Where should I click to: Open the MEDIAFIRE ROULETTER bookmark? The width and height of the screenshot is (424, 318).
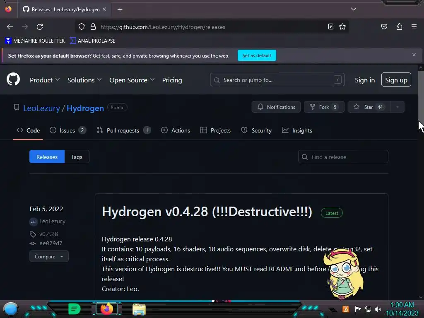35,41
